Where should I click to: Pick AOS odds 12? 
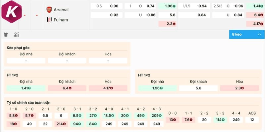[x=252, y=120]
